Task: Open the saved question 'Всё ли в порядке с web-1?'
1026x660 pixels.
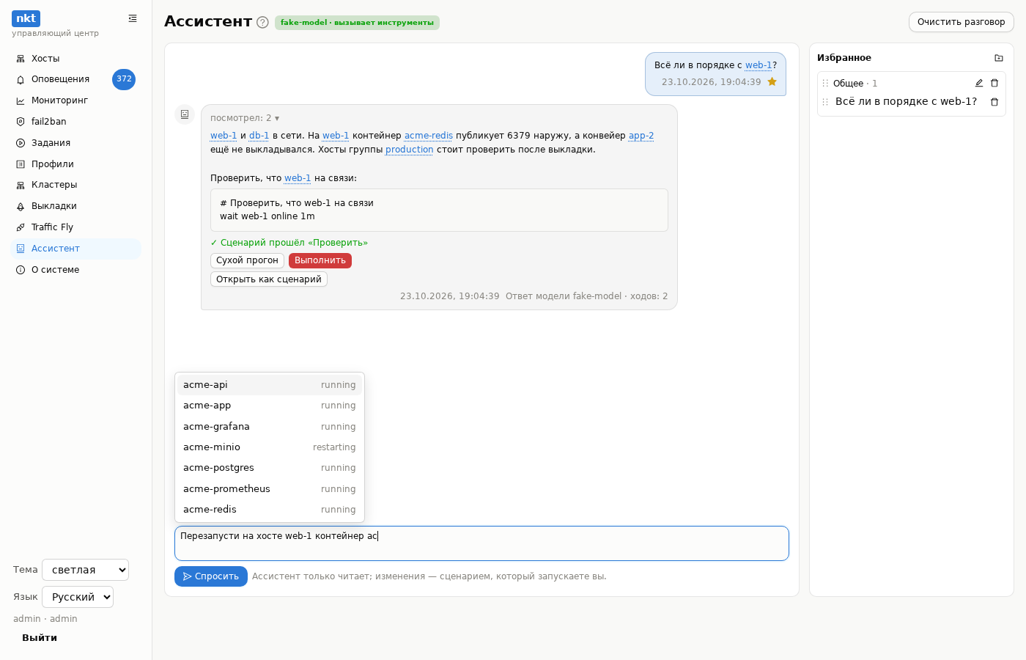Action: [x=906, y=102]
